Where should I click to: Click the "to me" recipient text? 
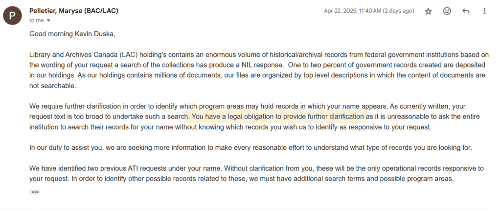point(36,20)
